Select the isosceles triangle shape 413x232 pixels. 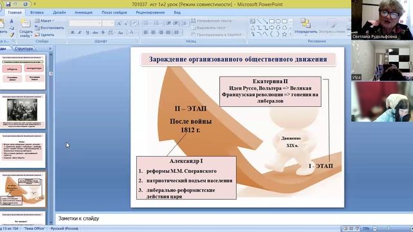tap(252, 28)
